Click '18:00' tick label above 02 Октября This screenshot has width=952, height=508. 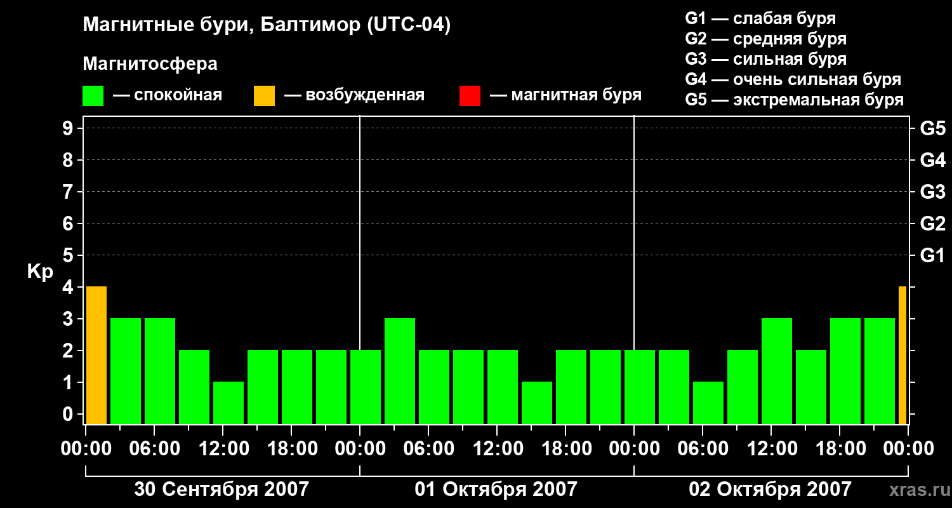click(x=840, y=449)
